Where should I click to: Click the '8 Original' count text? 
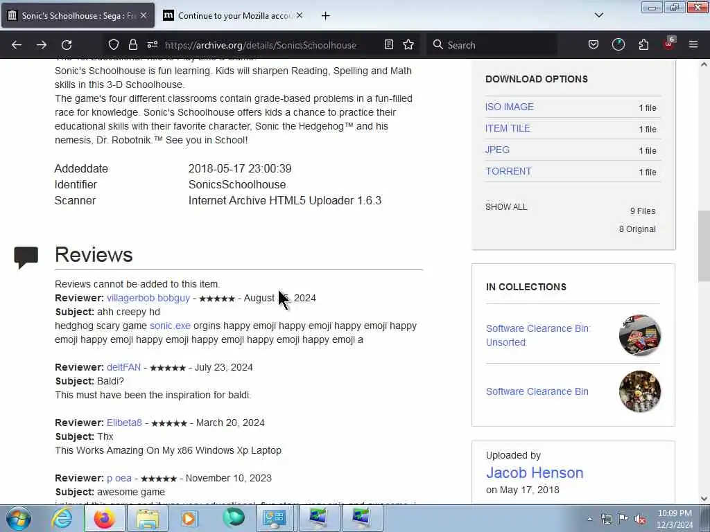(x=637, y=229)
